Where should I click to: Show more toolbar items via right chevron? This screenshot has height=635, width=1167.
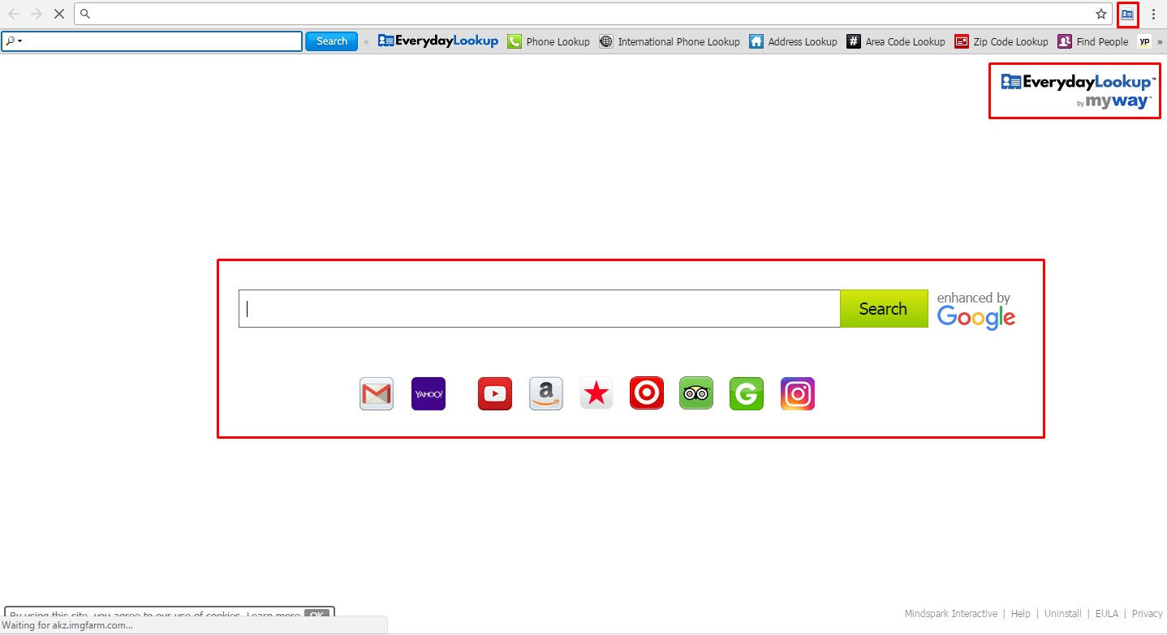click(1160, 41)
